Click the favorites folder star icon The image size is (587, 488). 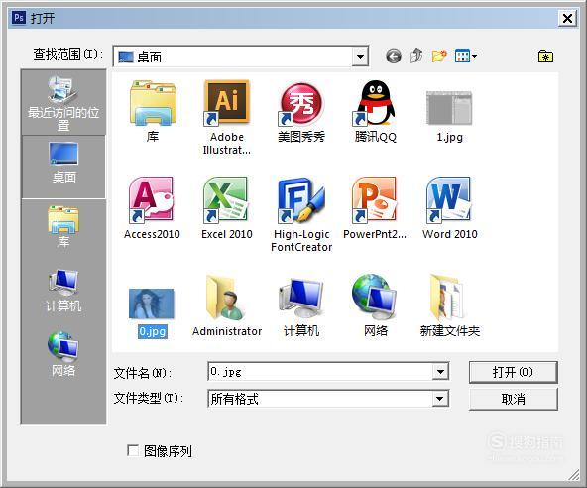tap(545, 57)
